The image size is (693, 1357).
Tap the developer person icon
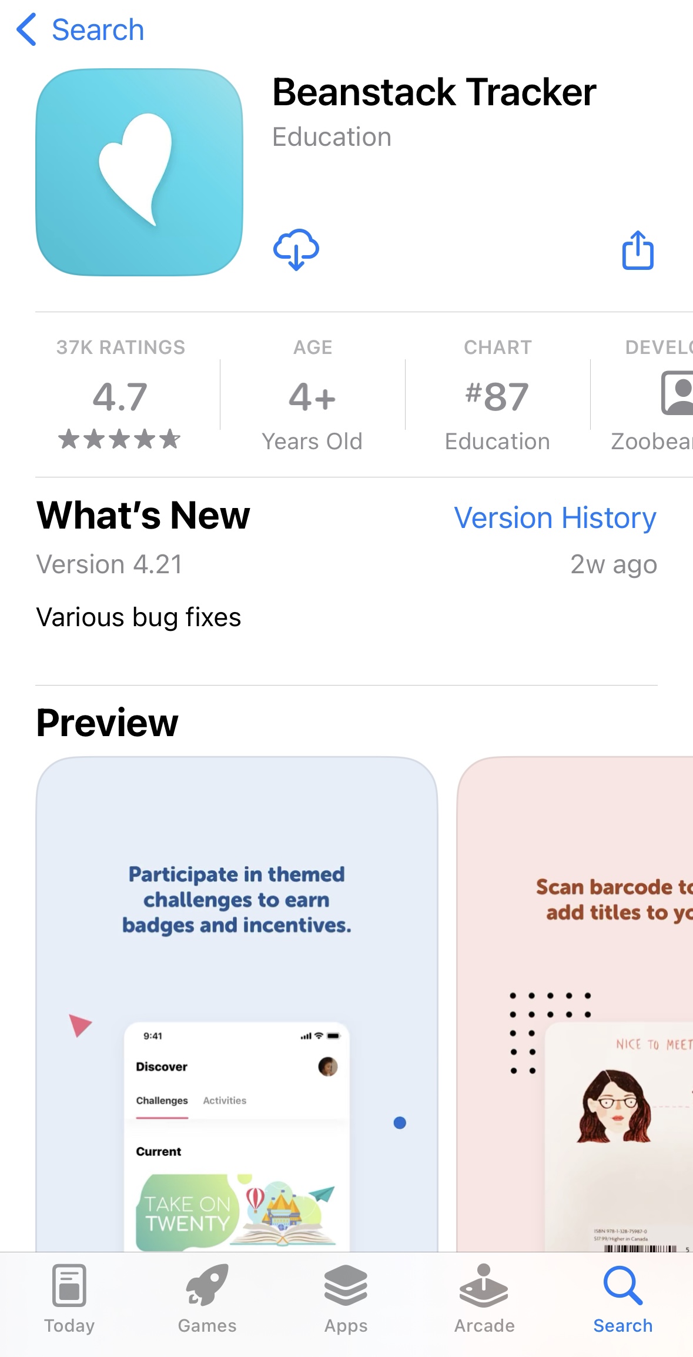coord(677,393)
